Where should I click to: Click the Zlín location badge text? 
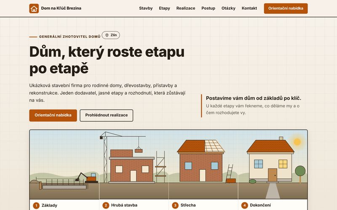pyautogui.click(x=114, y=35)
